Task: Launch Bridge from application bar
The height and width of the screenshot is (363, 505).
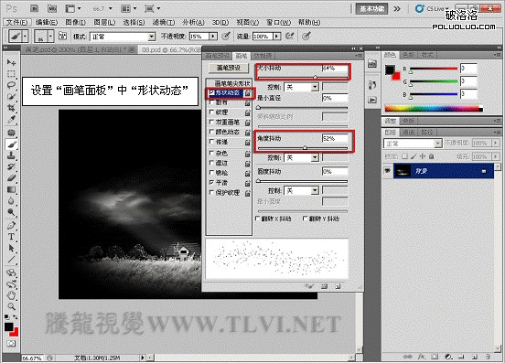Action: click(x=34, y=8)
